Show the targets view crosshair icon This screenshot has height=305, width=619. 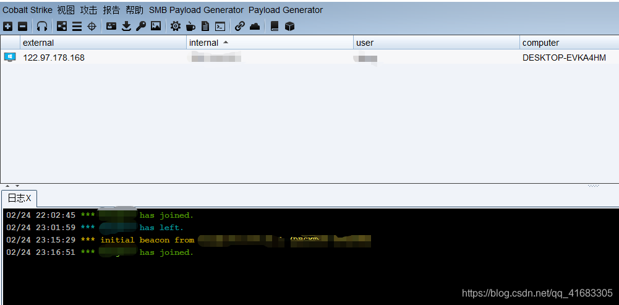click(92, 27)
